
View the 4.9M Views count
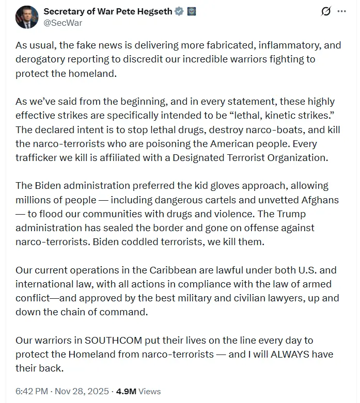click(x=137, y=391)
